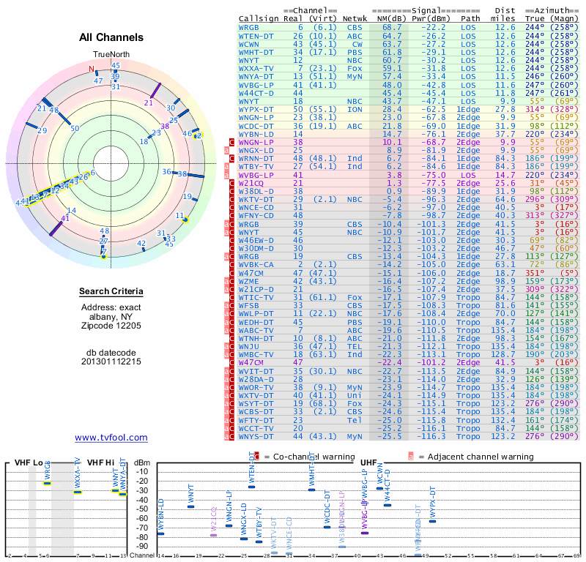Click the WMBC-TV callsign
Screen dimensions: 586x562
point(256,355)
